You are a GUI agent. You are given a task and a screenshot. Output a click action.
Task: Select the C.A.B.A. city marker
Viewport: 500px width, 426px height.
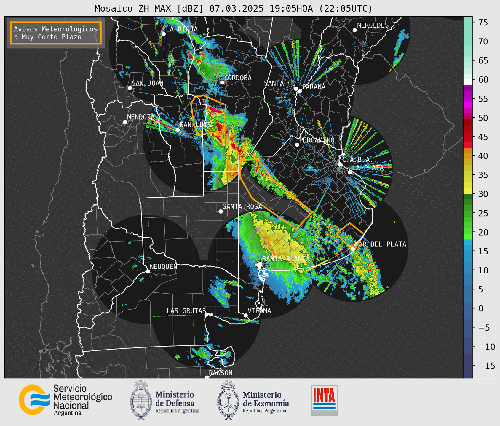(x=340, y=164)
